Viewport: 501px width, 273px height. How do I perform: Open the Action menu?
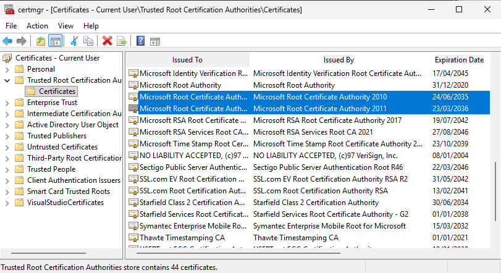37,26
